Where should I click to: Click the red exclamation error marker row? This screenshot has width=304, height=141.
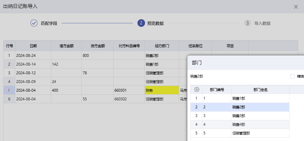pyautogui.click(x=9, y=90)
